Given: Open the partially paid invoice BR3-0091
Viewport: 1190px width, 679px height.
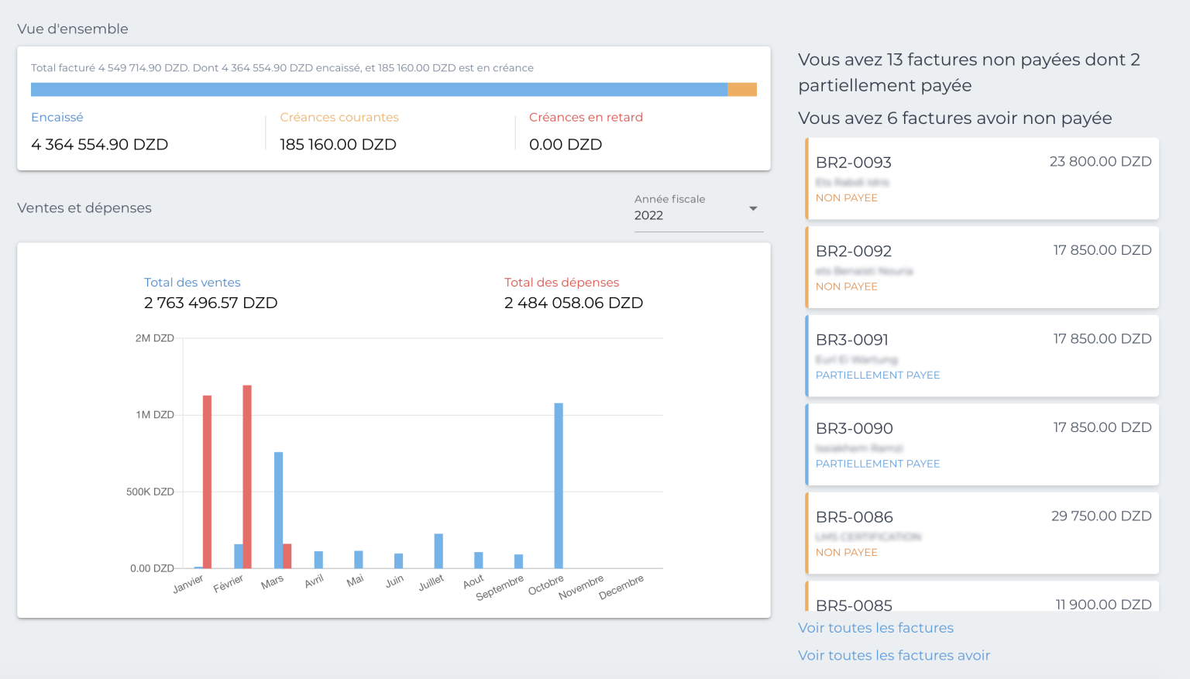Looking at the screenshot, I should tap(982, 355).
